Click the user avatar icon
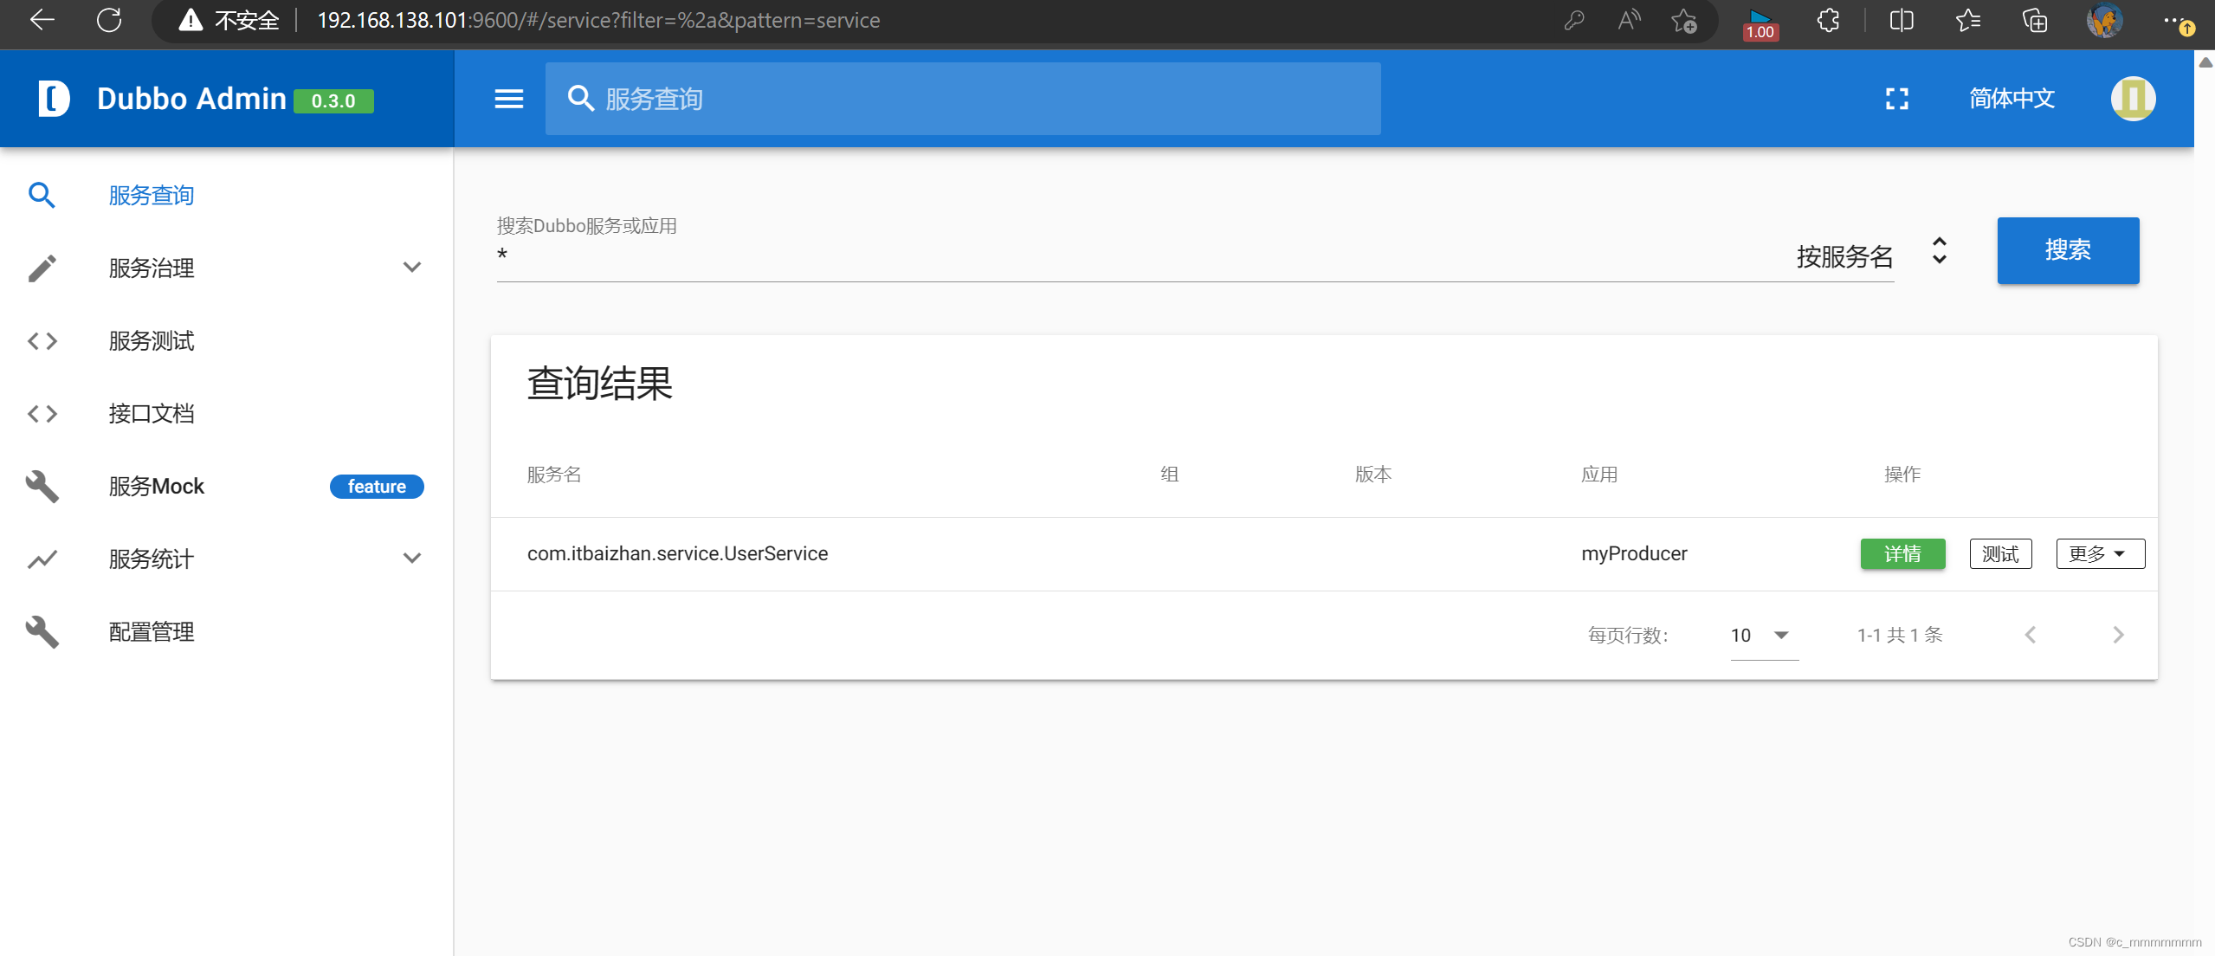Screen dimensions: 2215x956 pos(2132,99)
